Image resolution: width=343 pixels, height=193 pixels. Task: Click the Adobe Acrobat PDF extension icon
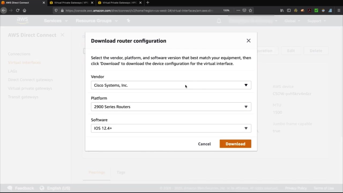tap(310, 10)
